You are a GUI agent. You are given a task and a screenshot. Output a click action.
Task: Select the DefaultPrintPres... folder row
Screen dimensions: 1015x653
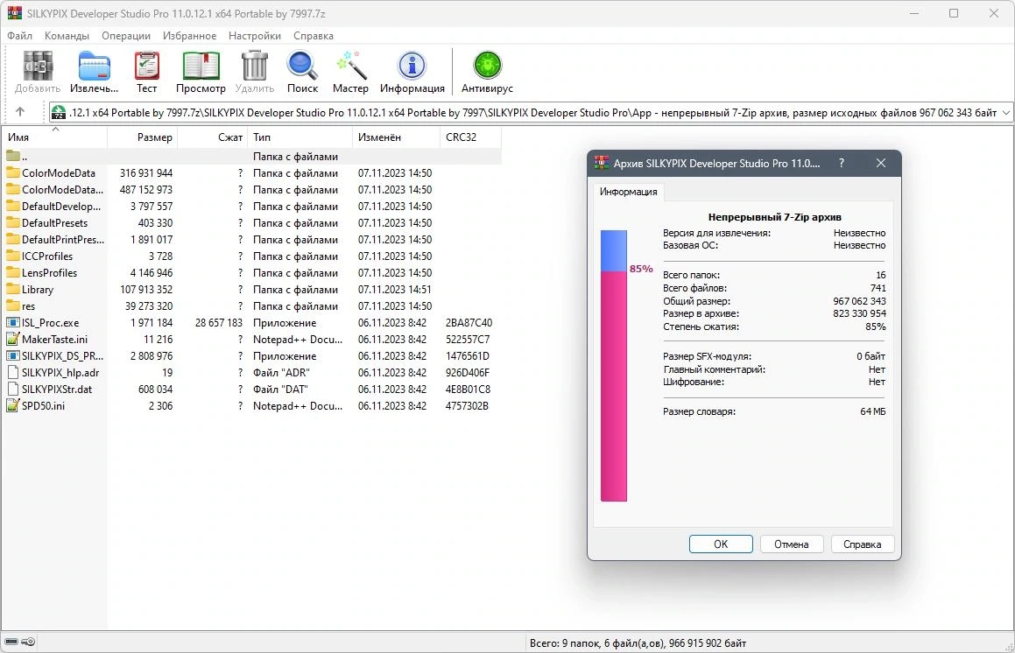coord(251,240)
